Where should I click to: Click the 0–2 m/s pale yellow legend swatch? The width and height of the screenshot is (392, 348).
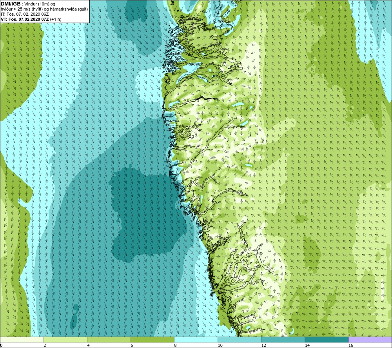pyautogui.click(x=22, y=339)
